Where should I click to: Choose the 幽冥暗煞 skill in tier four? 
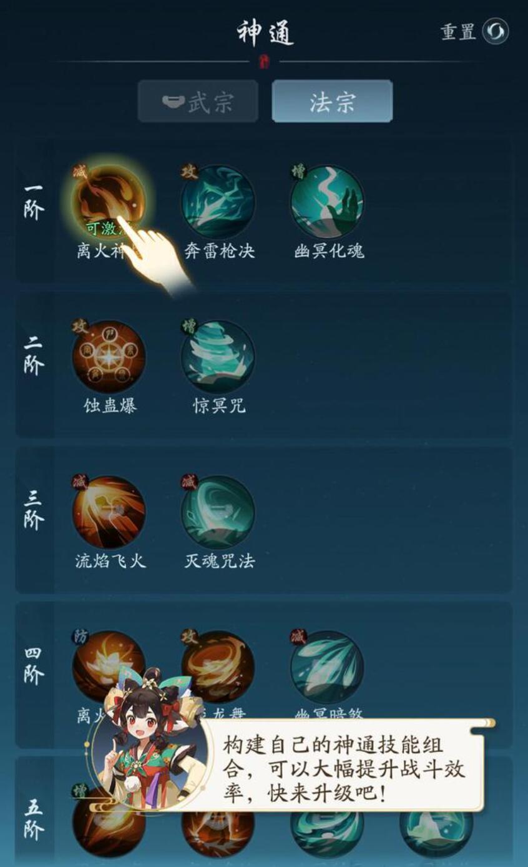click(x=327, y=667)
